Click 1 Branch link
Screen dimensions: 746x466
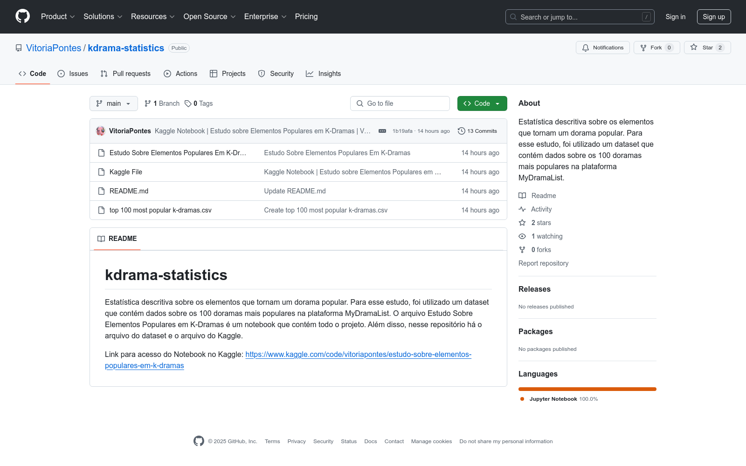tap(162, 103)
